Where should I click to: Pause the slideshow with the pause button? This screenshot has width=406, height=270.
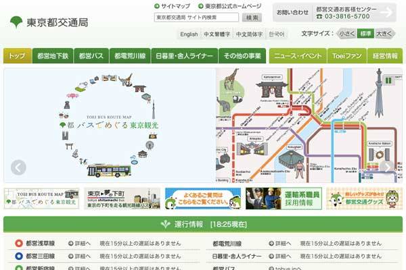tap(388, 80)
